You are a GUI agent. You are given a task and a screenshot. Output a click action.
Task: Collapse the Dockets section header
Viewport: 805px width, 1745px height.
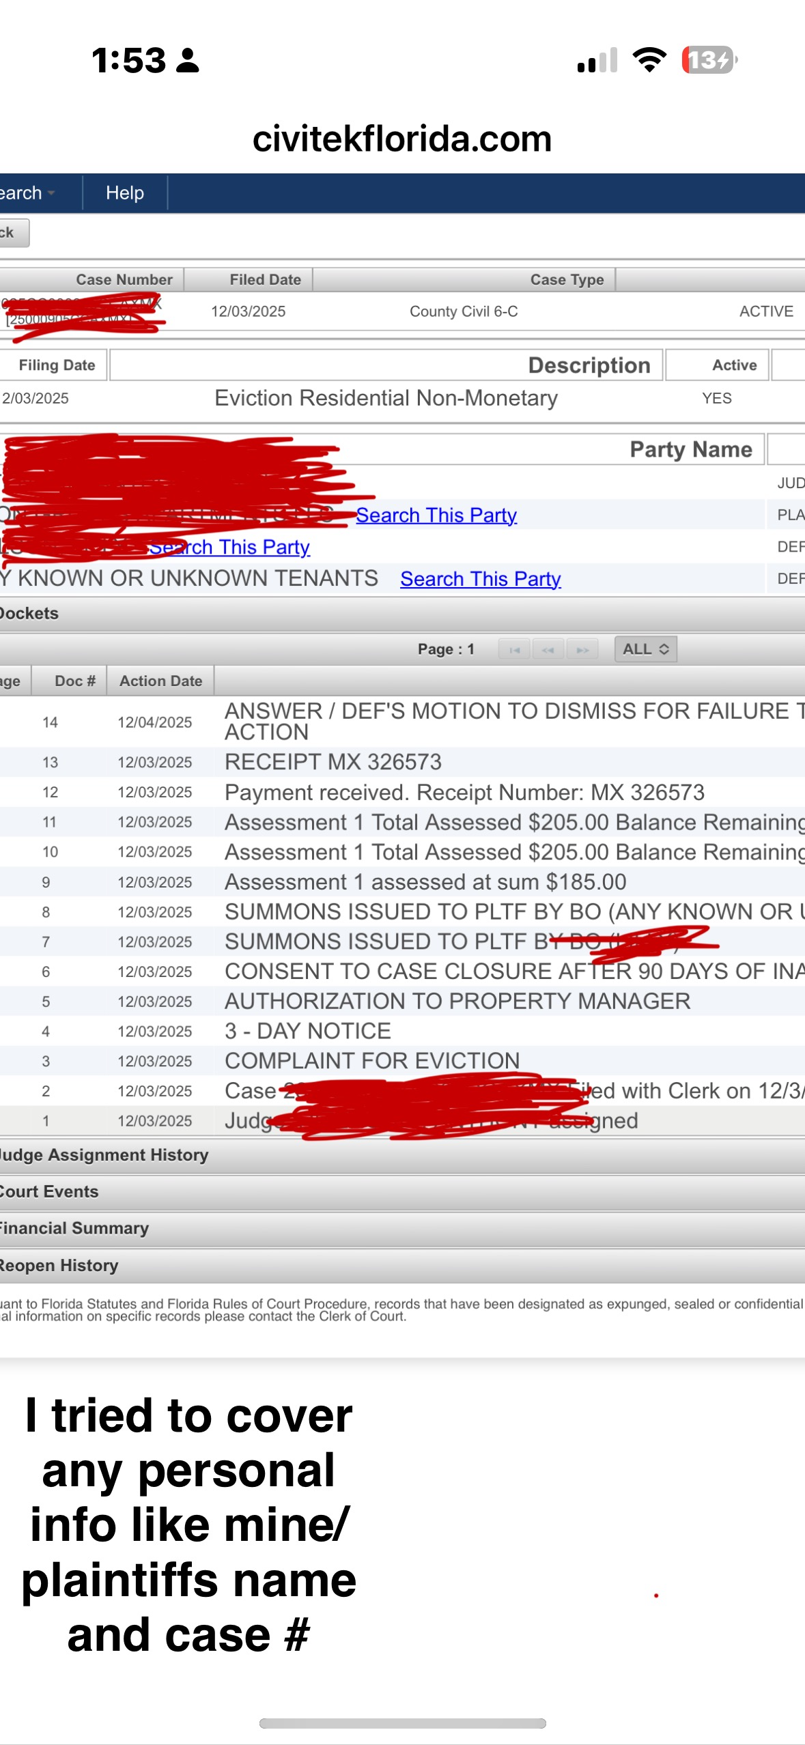click(30, 614)
